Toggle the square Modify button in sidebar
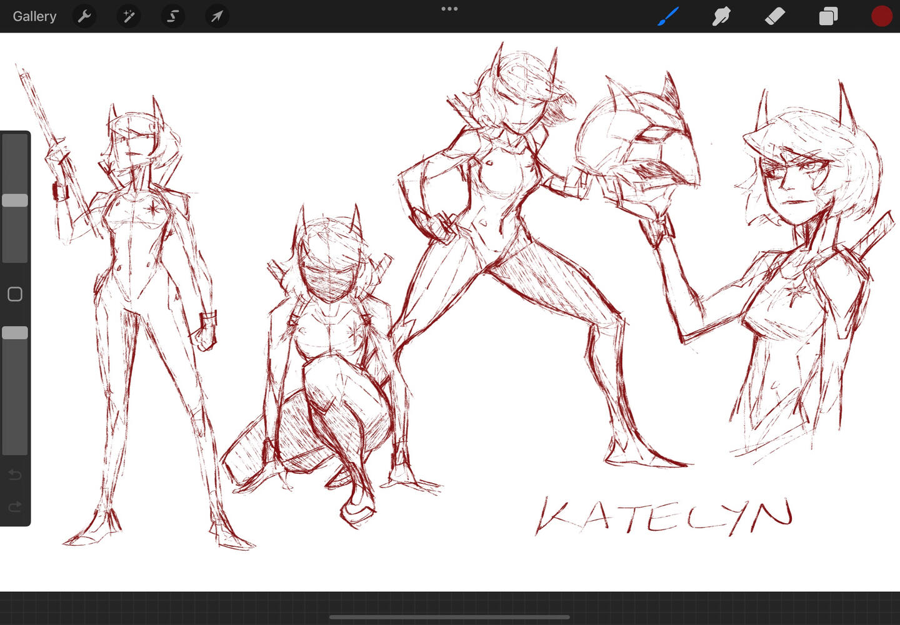900x625 pixels. (15, 294)
